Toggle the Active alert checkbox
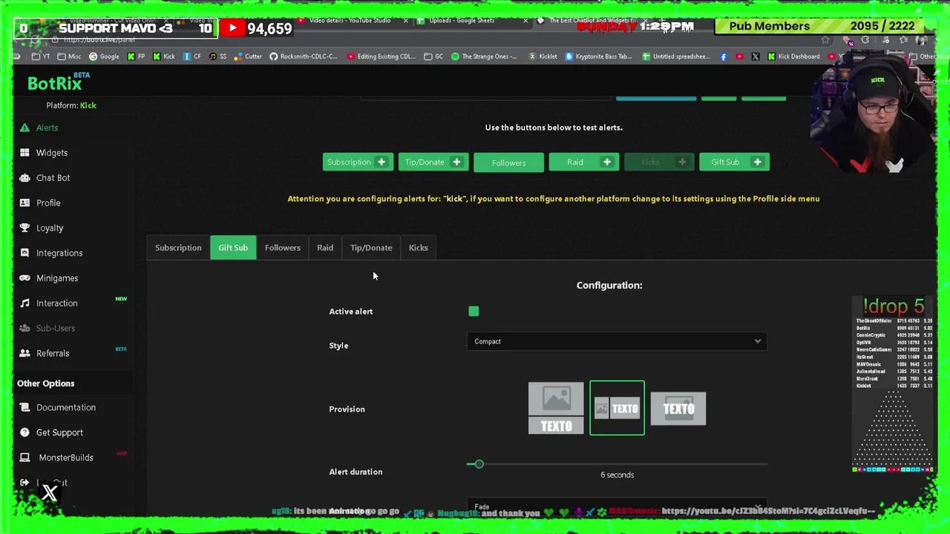The image size is (950, 534). click(x=474, y=311)
